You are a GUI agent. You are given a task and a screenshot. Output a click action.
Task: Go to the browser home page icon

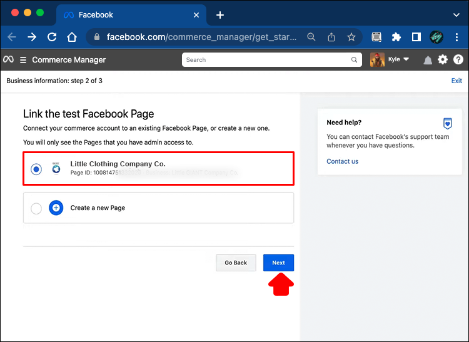click(73, 37)
